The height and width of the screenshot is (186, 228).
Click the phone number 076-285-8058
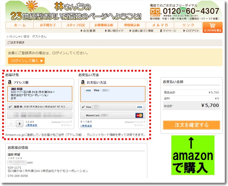pos(18,176)
